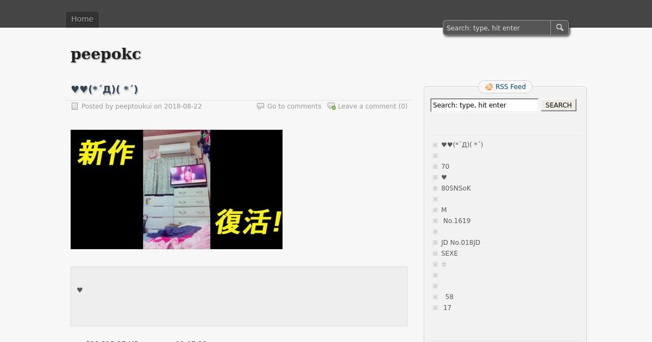Open the Home tab in top navigation
Image resolution: width=652 pixels, height=342 pixels.
click(x=82, y=19)
